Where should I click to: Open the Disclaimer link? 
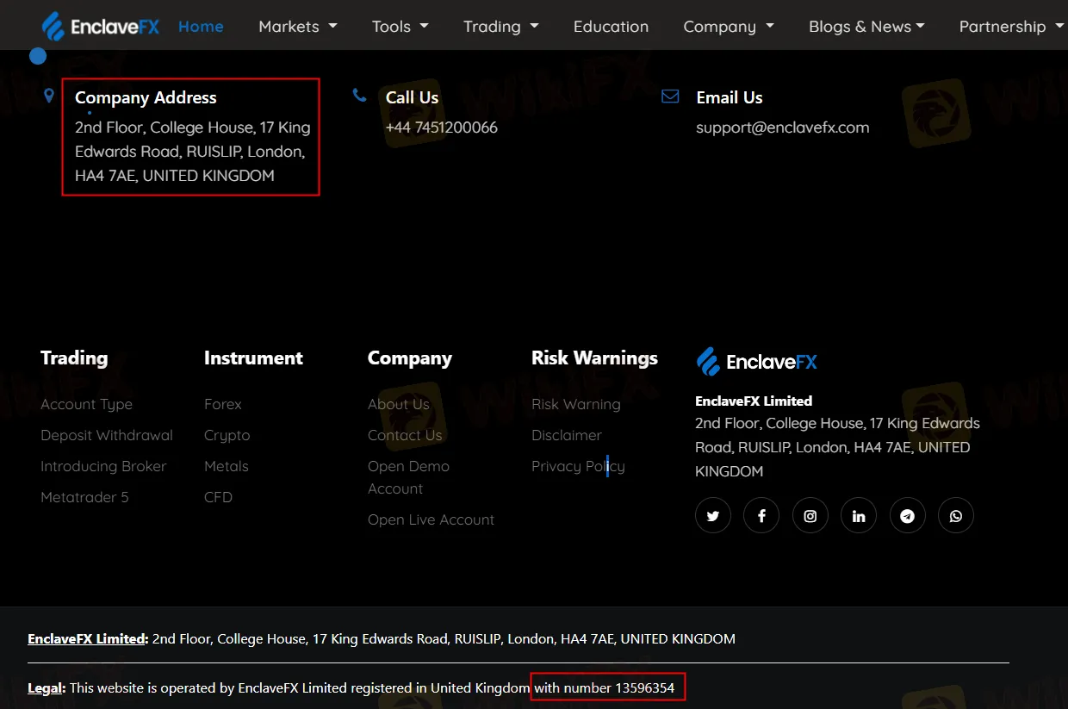(567, 435)
